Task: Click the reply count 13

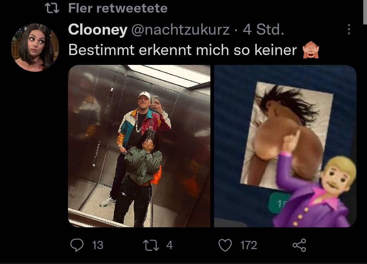Action: click(x=98, y=245)
